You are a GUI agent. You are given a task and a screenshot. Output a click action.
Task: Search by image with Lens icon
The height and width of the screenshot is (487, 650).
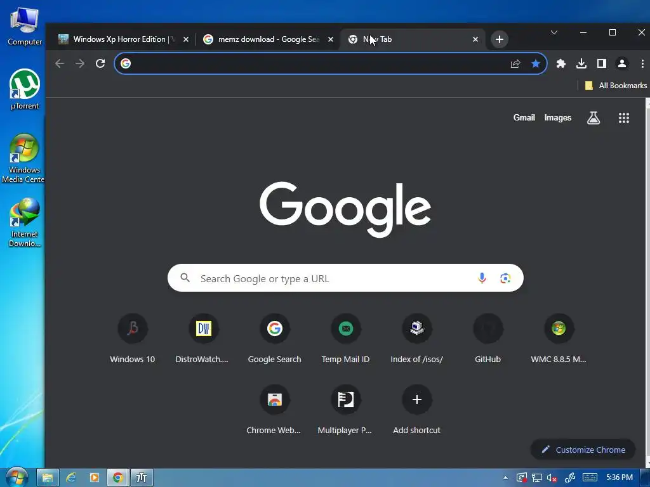(505, 278)
